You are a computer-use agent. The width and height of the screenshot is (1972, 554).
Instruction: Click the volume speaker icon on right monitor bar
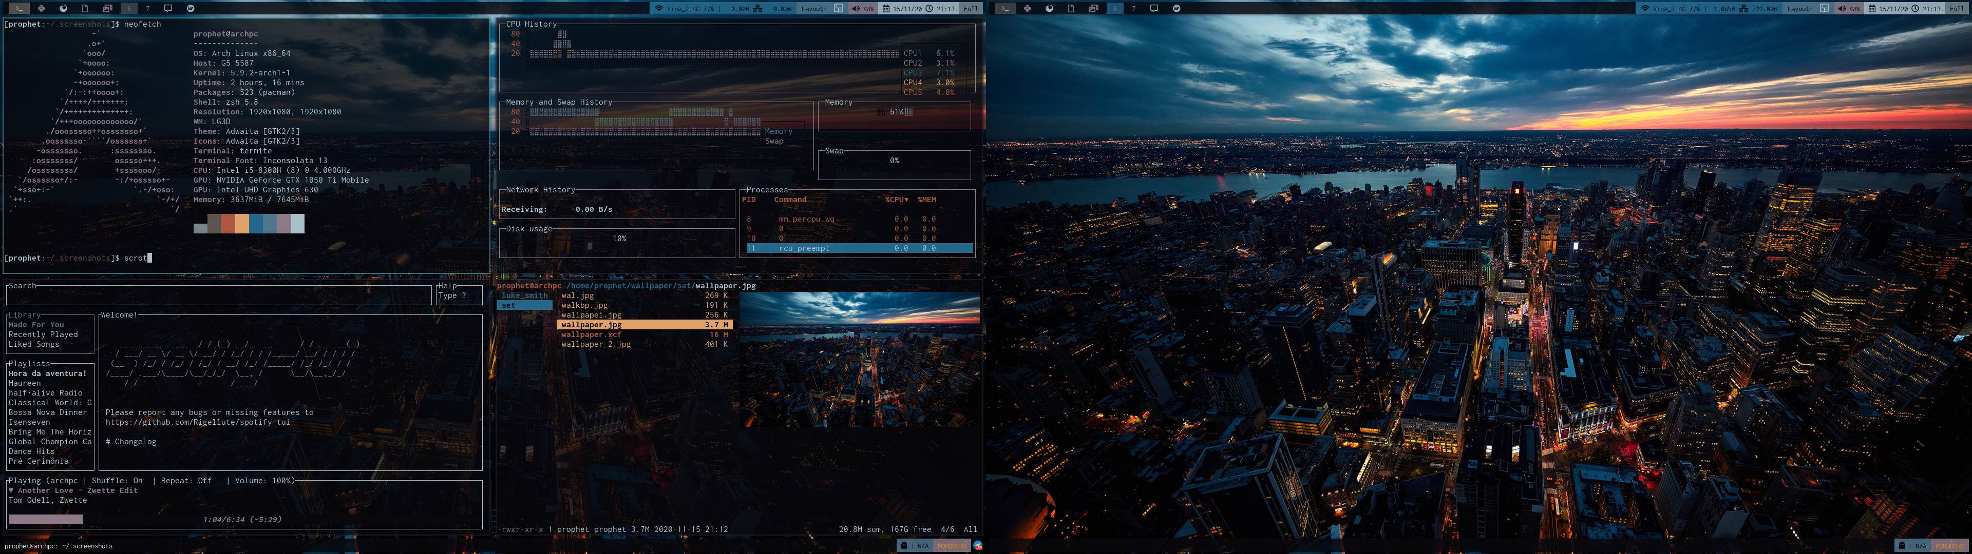coord(1842,8)
